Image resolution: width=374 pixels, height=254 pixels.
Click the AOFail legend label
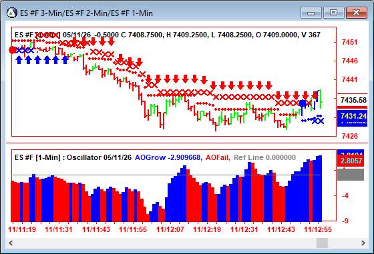(218, 157)
